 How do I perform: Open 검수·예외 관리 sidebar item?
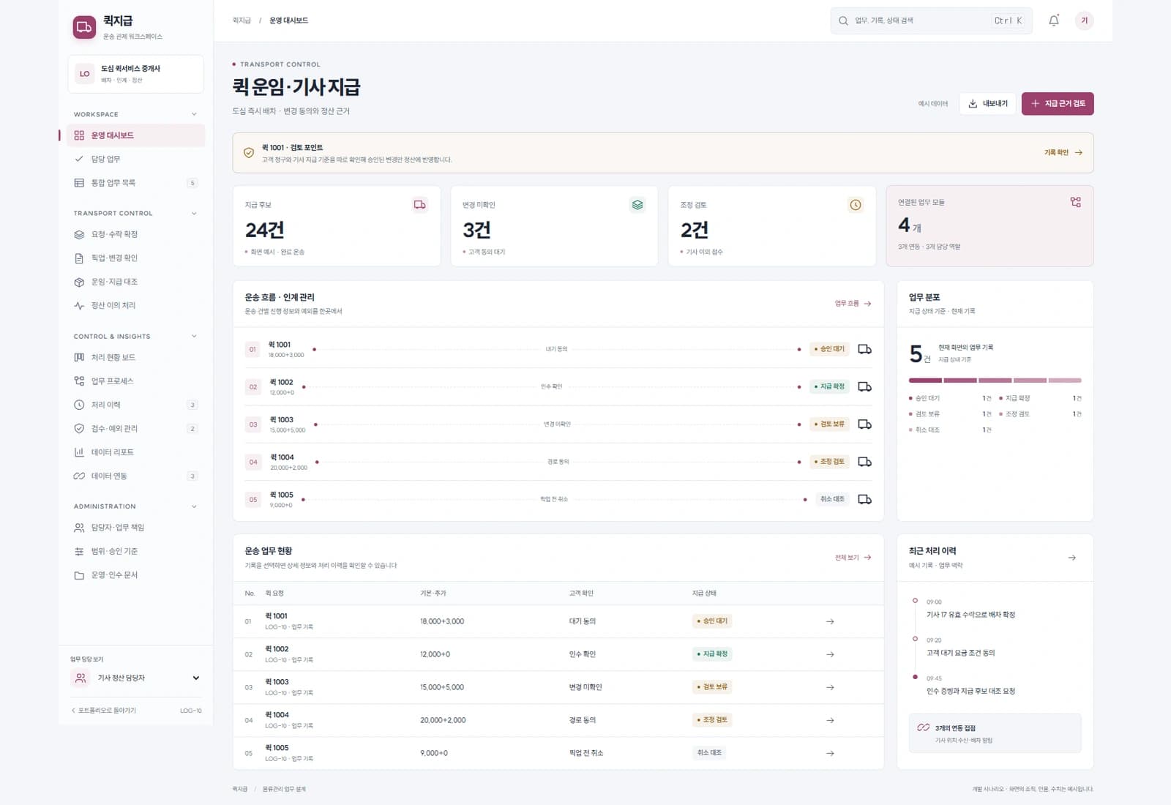pyautogui.click(x=136, y=429)
